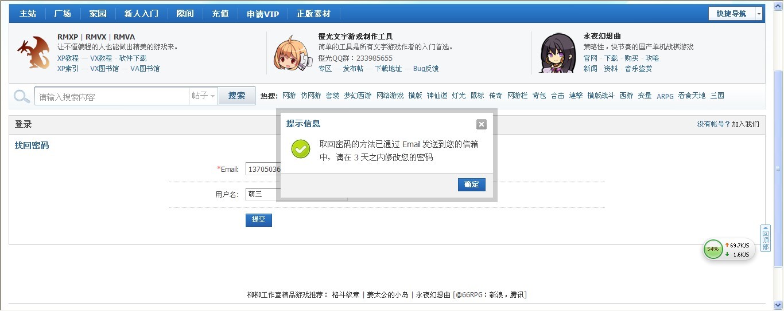Open the 音乐鉴赏 link

coord(638,69)
